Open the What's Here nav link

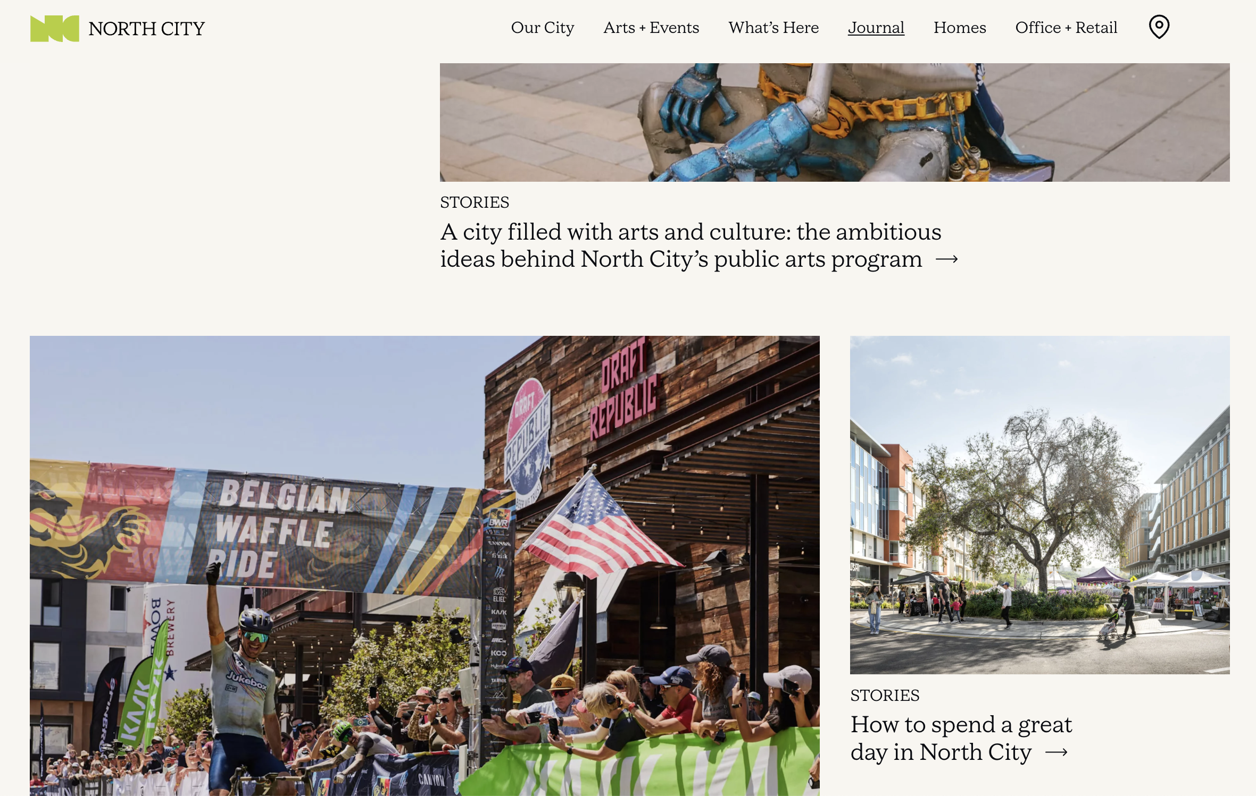pos(773,28)
